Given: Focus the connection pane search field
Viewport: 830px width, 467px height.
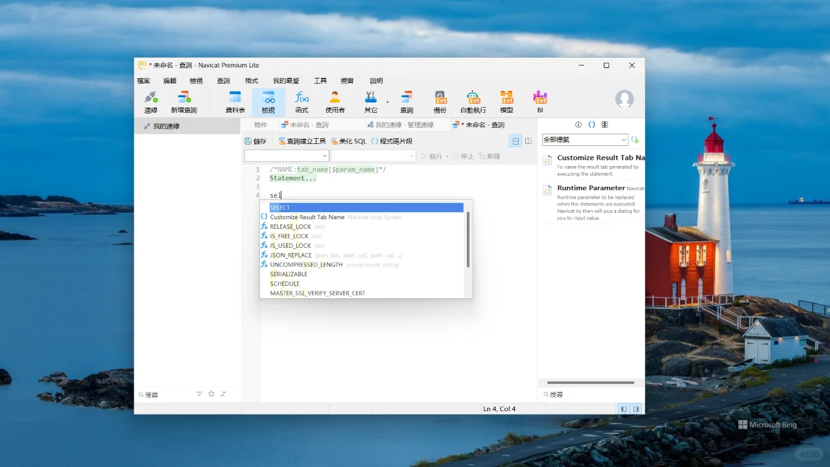Looking at the screenshot, I should point(165,394).
